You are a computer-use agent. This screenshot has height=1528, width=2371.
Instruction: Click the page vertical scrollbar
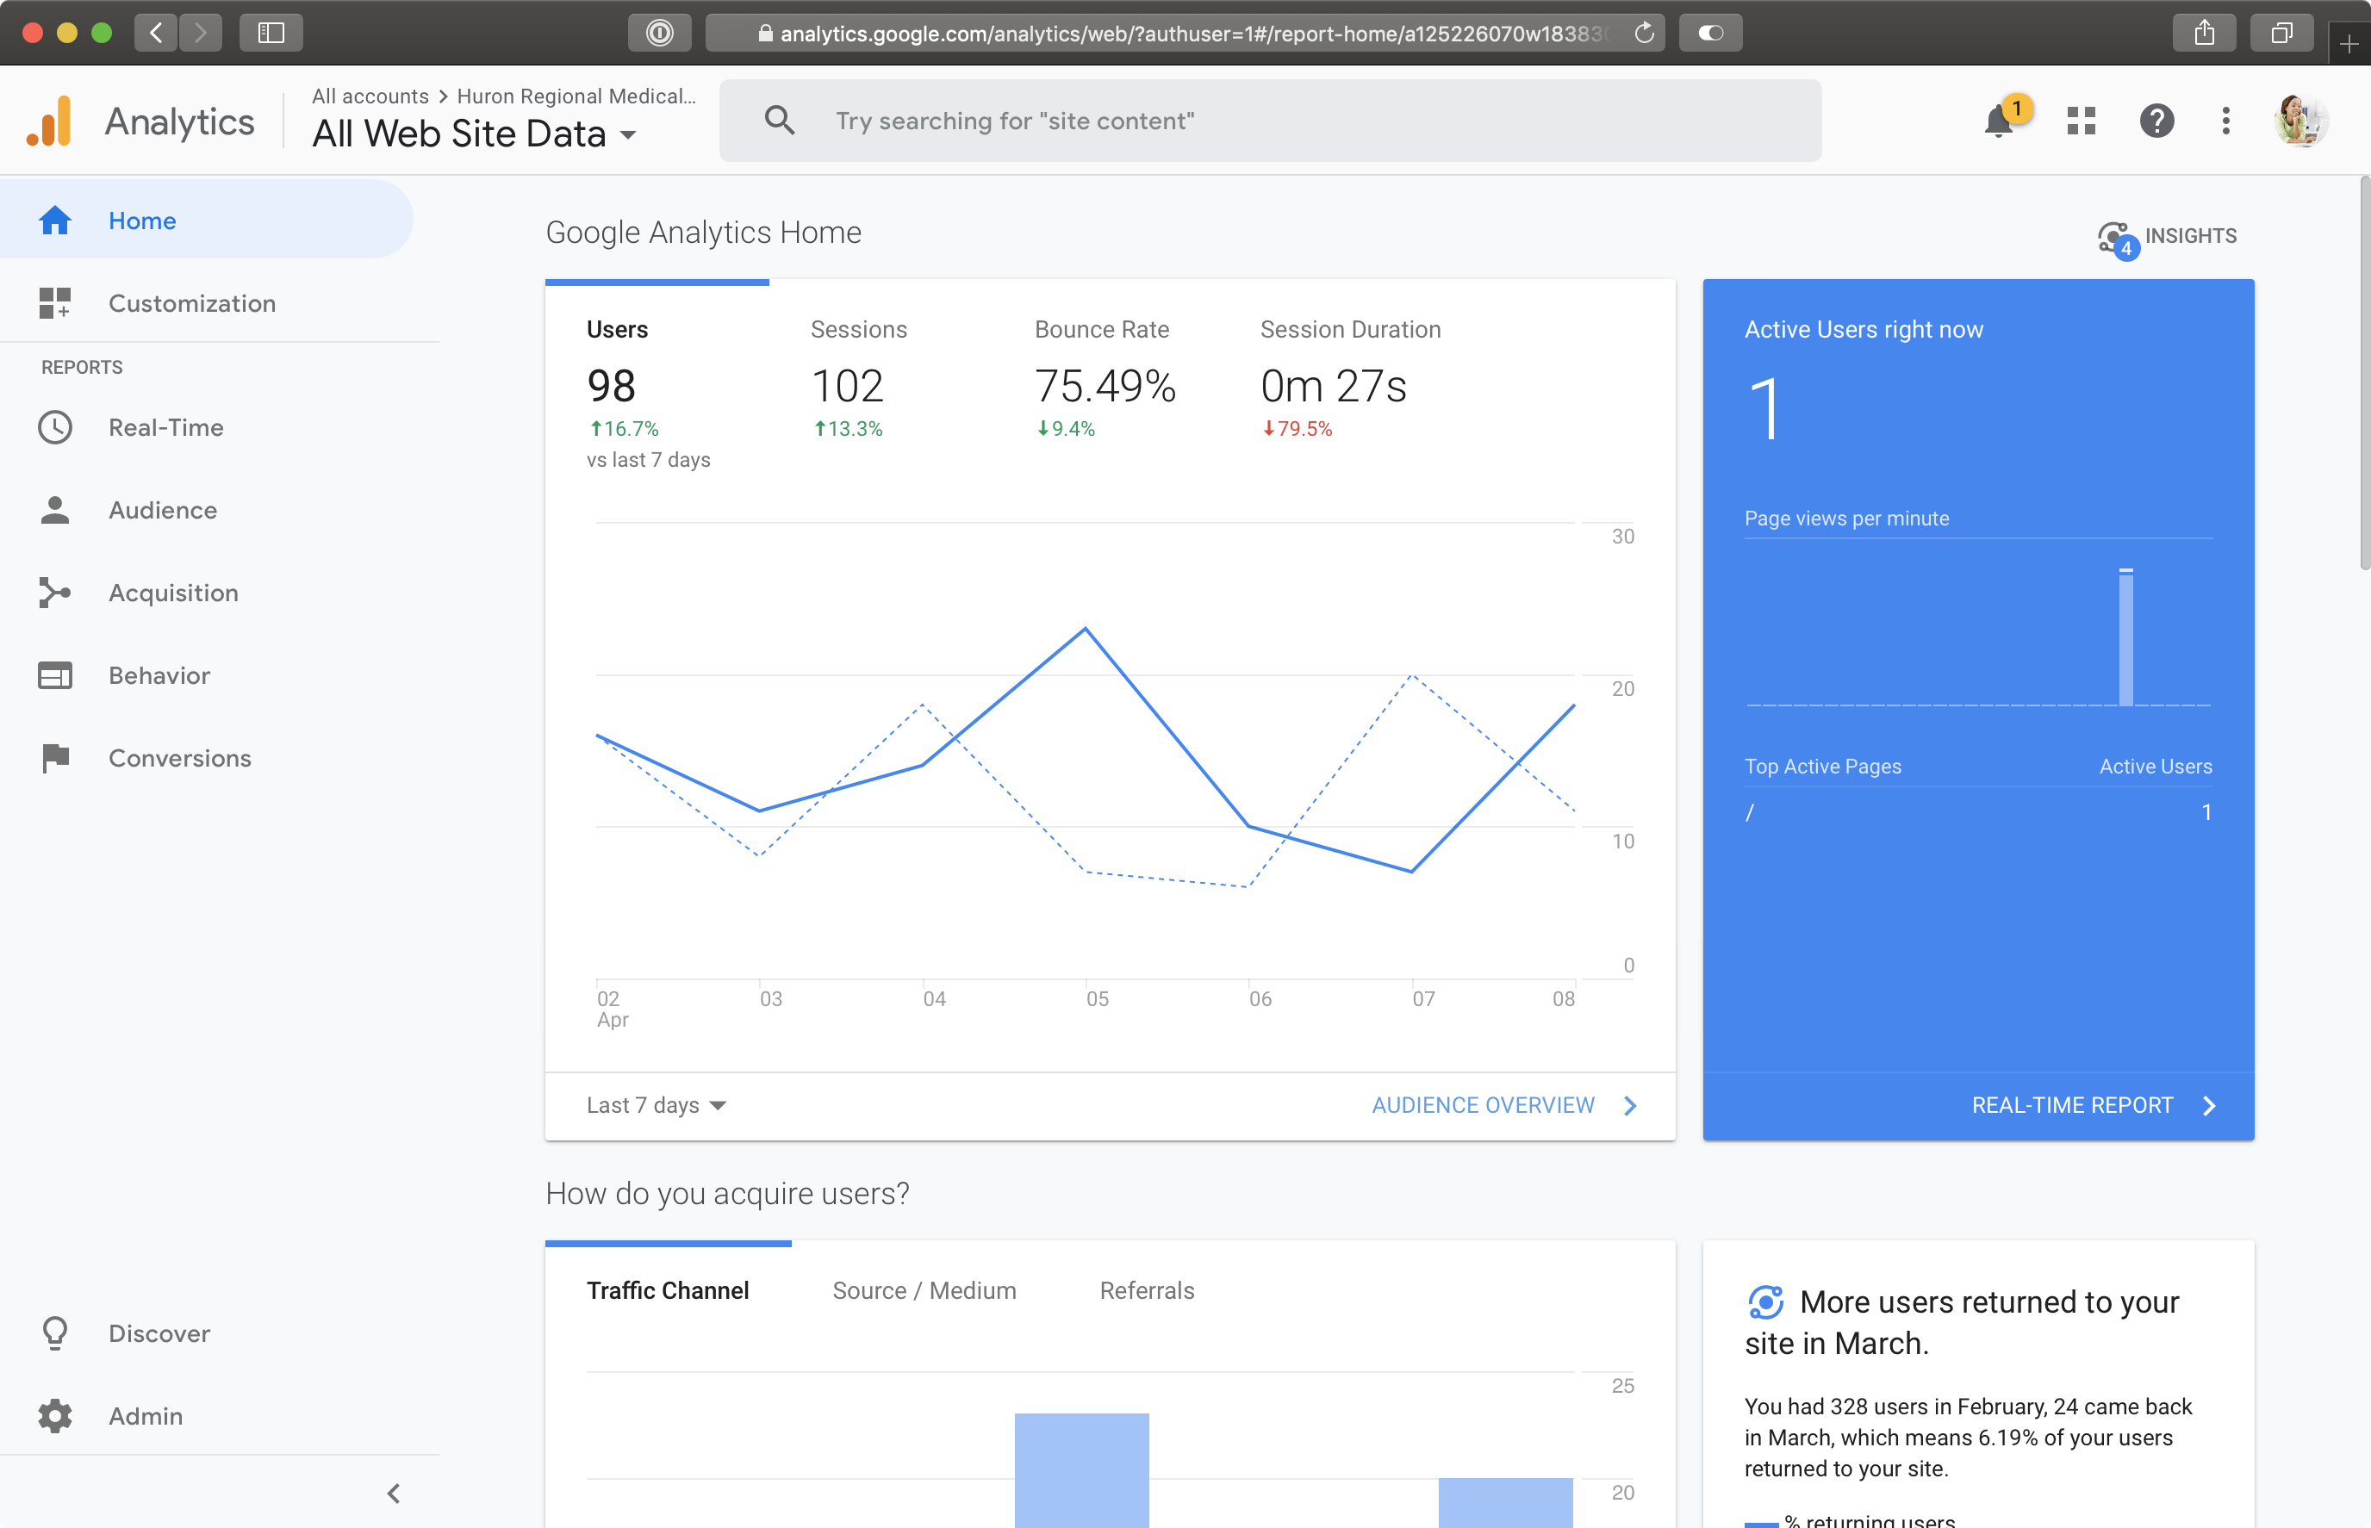coord(2364,372)
